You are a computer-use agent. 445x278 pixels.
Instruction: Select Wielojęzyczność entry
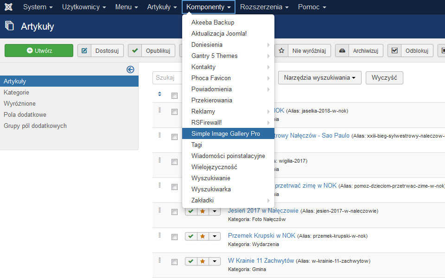click(228, 167)
